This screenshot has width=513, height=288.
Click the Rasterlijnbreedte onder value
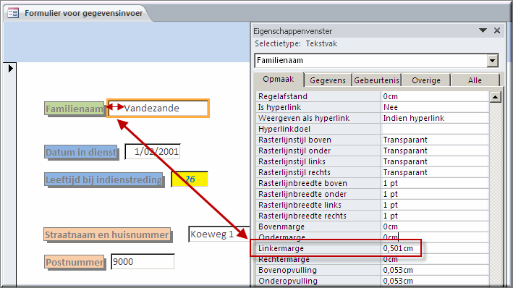[435, 194]
